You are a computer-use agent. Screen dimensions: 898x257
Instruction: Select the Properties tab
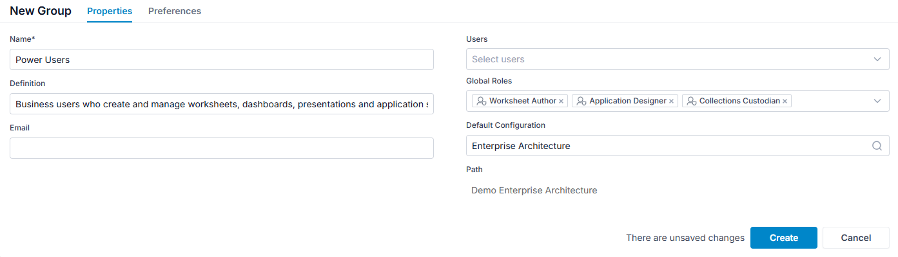(x=110, y=11)
